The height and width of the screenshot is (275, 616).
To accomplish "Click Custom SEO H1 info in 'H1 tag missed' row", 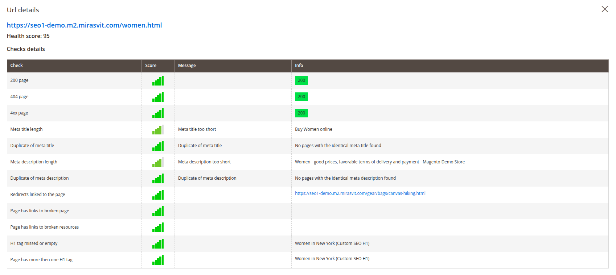I will [x=332, y=243].
